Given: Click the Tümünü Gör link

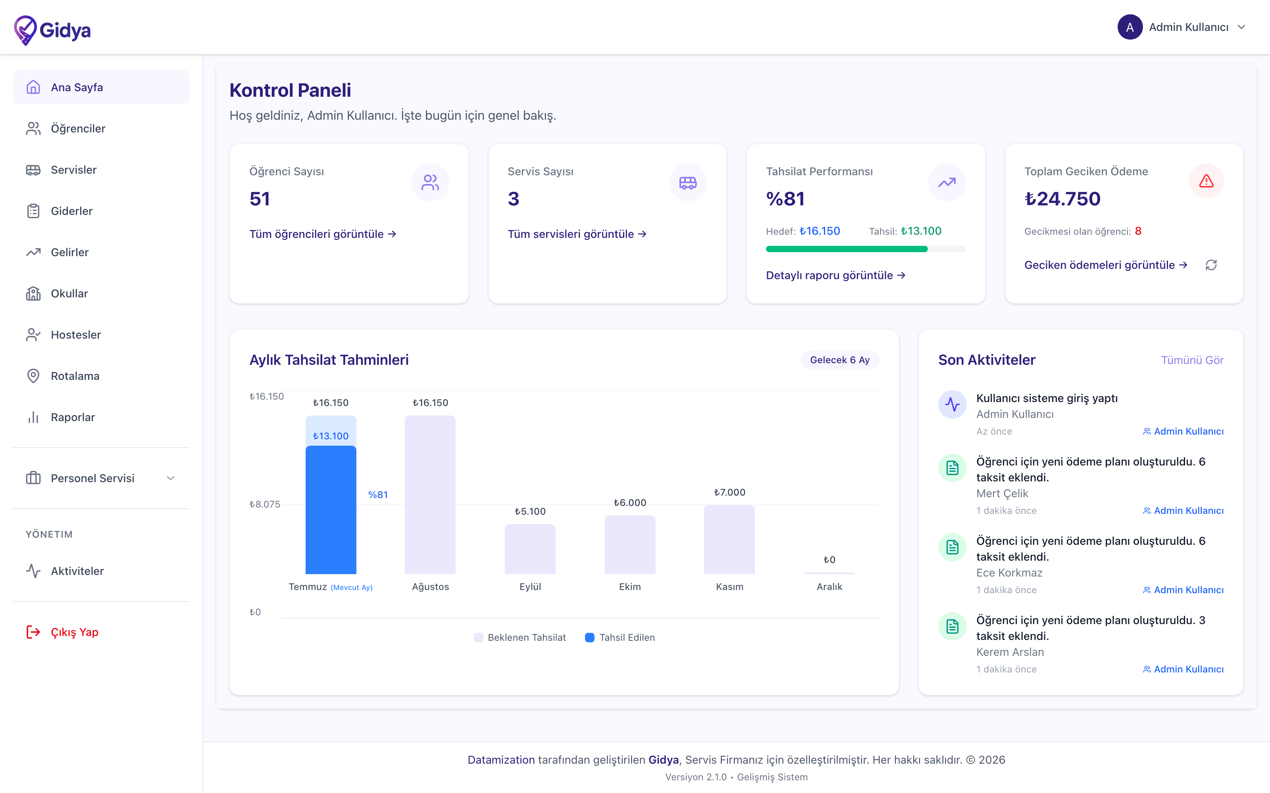Looking at the screenshot, I should (1192, 360).
